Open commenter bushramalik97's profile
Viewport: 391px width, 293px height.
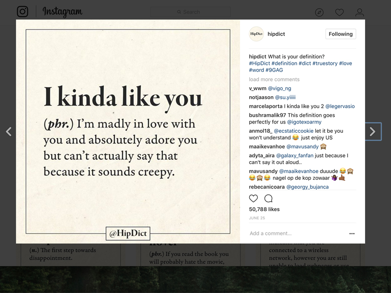267,115
